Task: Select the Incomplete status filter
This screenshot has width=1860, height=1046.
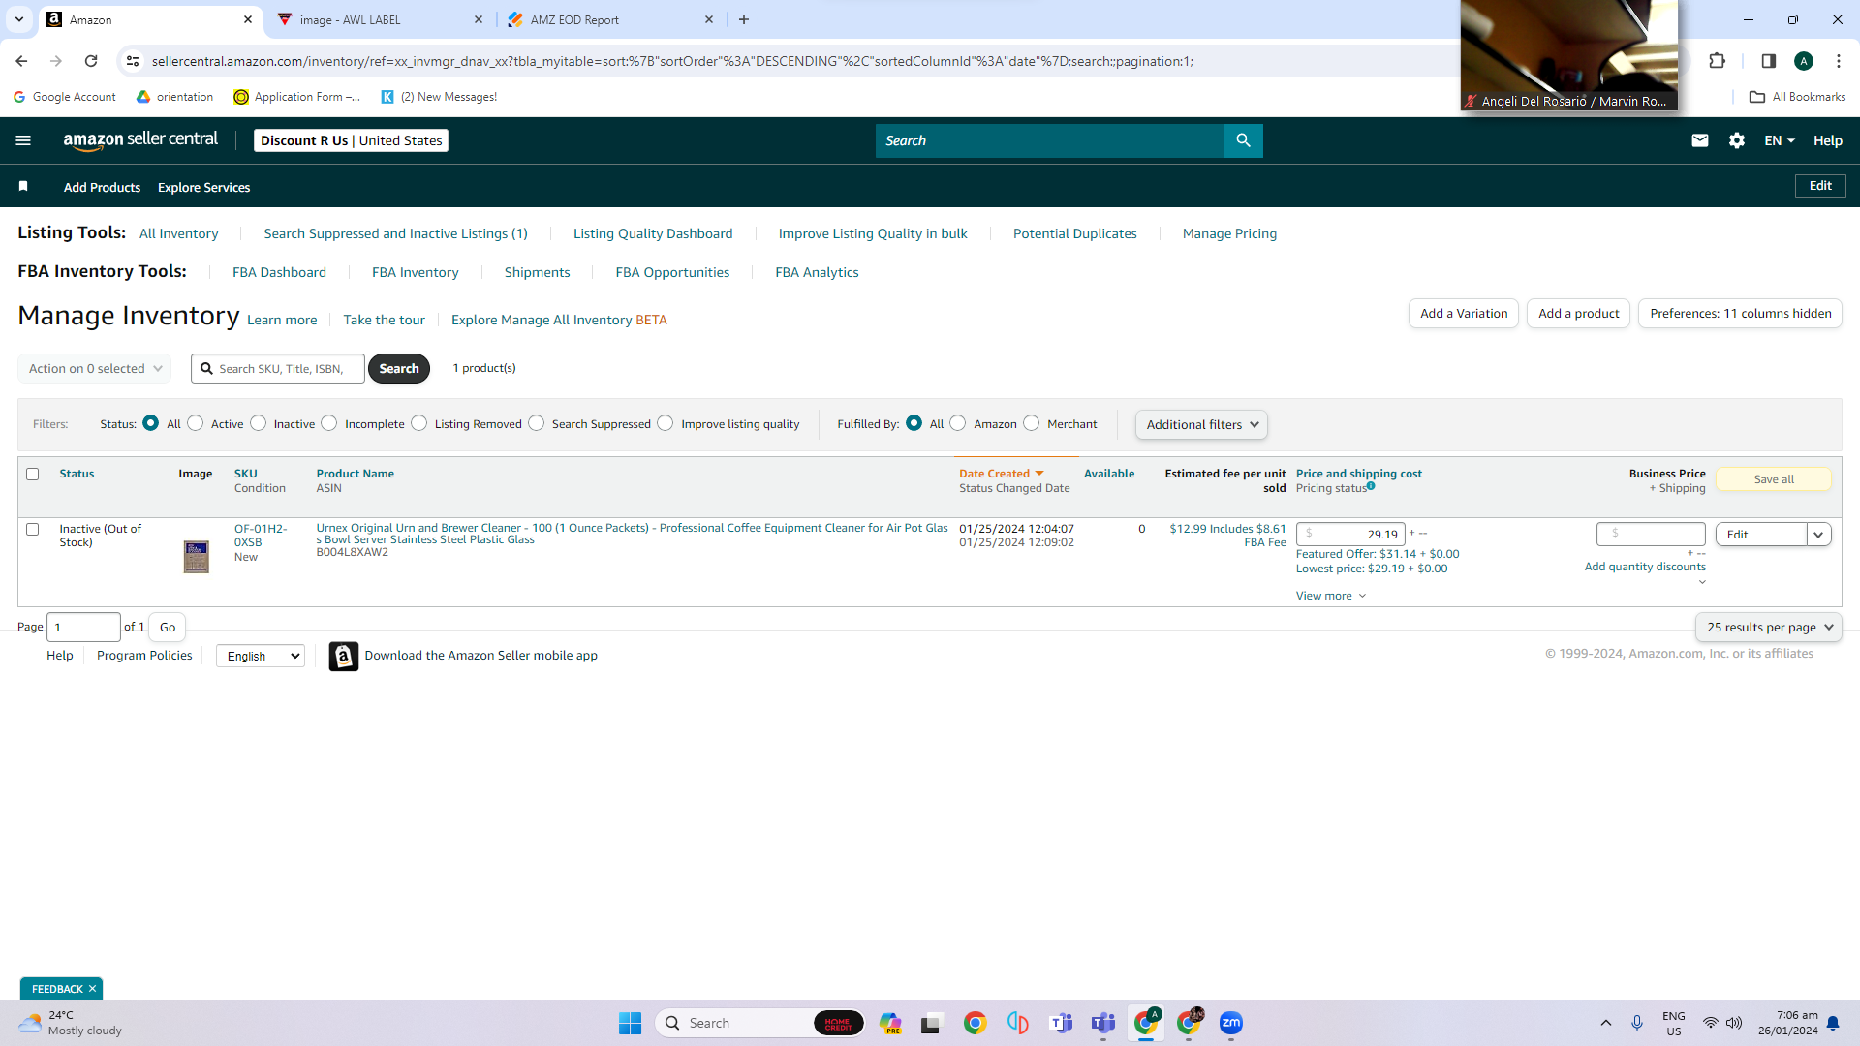Action: (329, 423)
